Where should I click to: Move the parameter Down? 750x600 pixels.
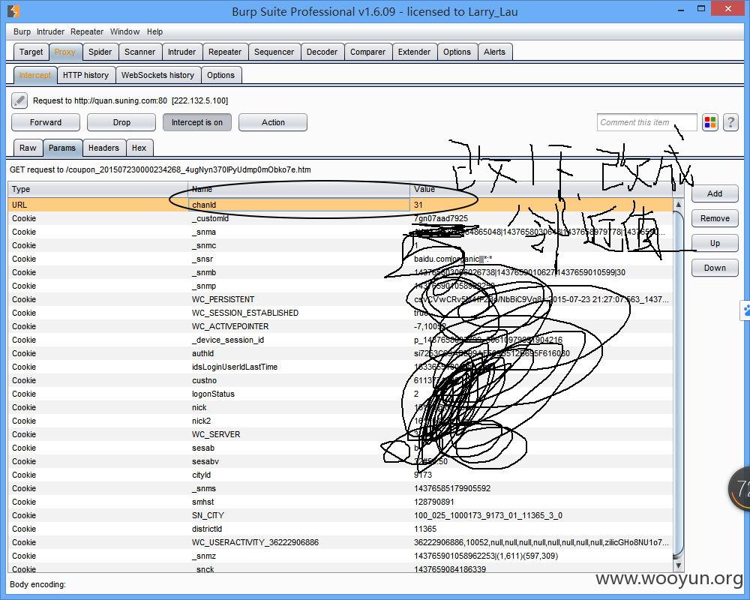715,268
